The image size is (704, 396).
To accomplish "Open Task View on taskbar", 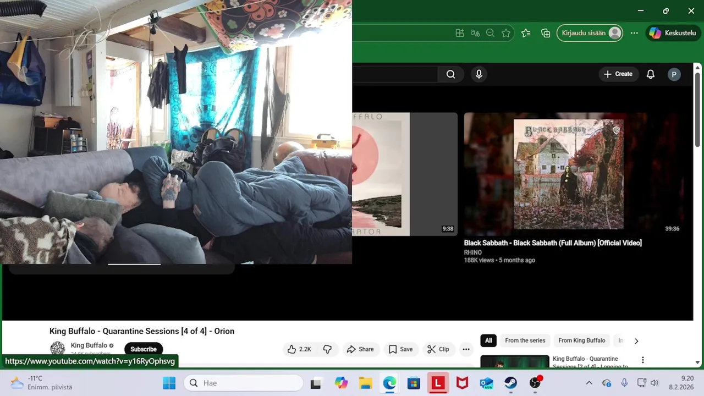I will click(x=316, y=383).
